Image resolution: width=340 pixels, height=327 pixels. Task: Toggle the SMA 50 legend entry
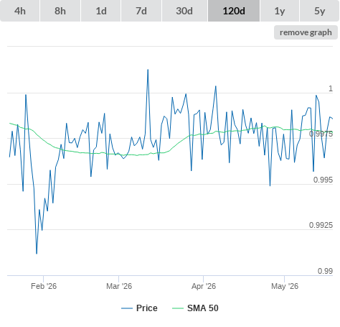click(203, 308)
